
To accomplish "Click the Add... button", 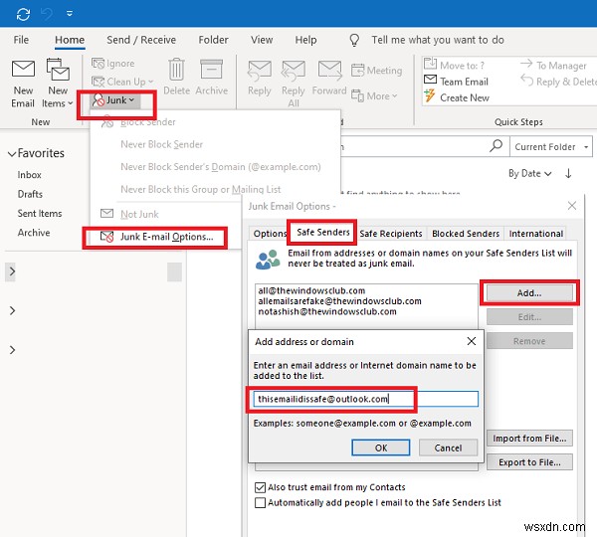I will tap(529, 293).
